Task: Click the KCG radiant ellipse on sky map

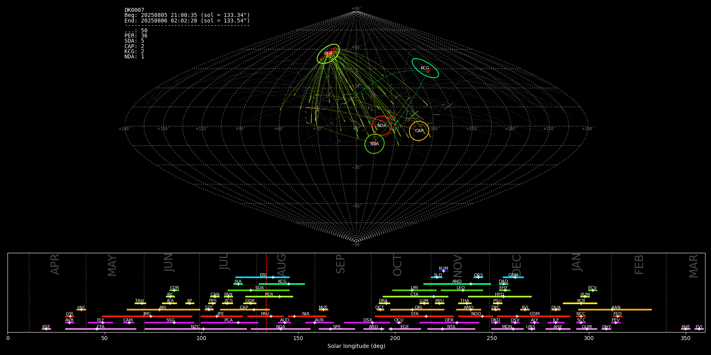Action: [x=425, y=68]
